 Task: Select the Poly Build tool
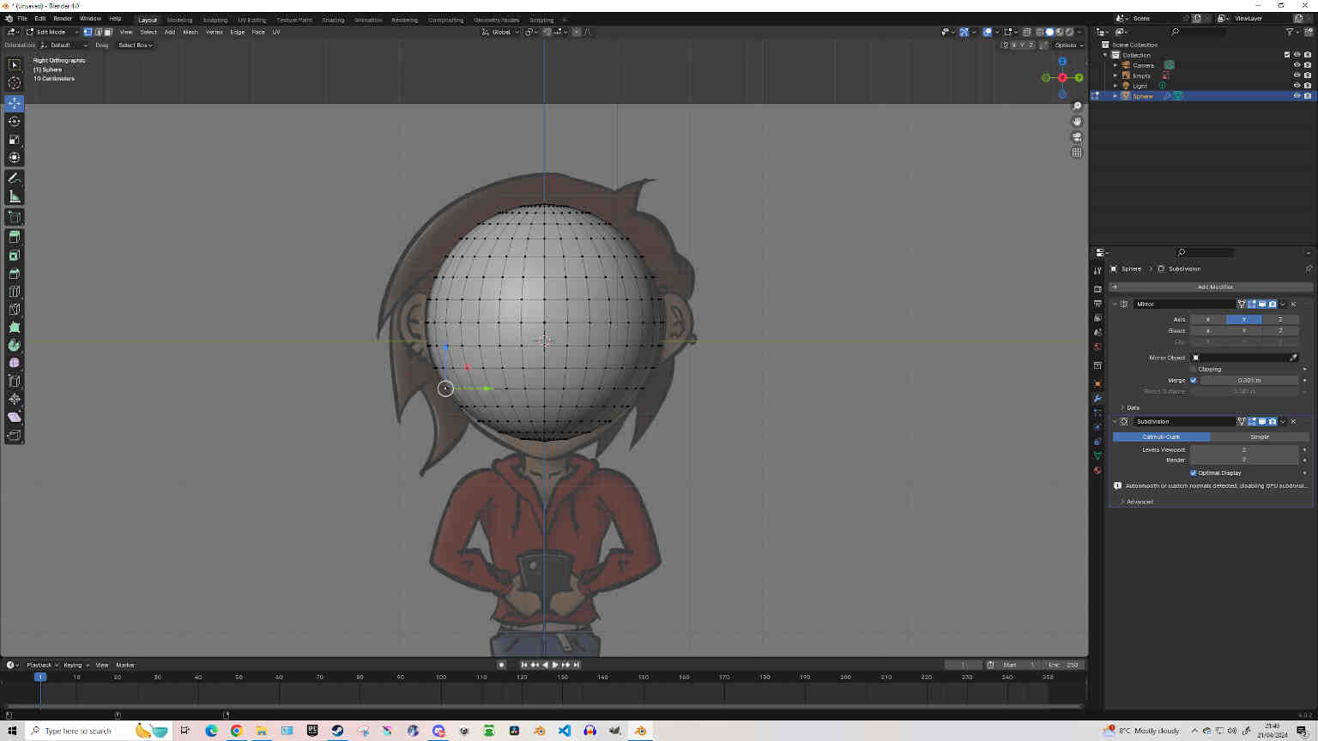15,328
